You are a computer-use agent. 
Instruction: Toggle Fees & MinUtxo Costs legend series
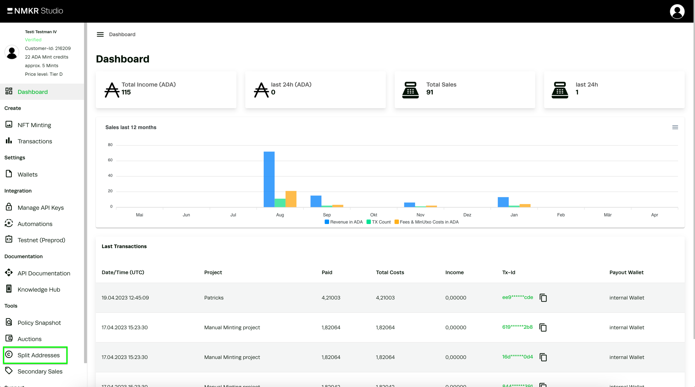click(x=426, y=222)
